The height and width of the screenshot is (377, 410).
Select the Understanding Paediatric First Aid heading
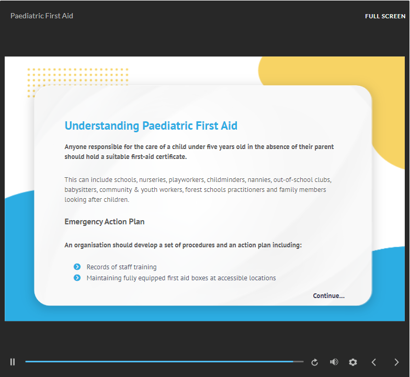point(151,126)
